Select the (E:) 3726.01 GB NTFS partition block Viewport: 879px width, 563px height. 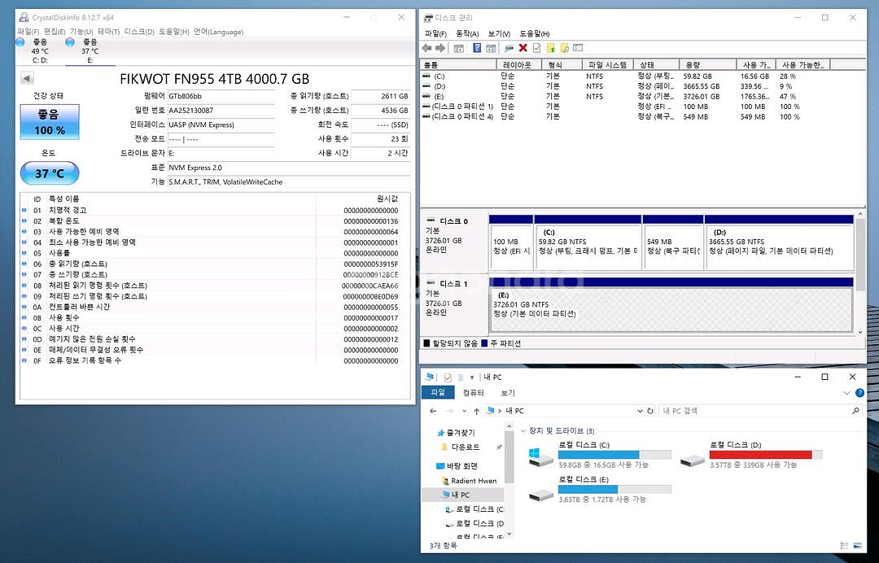tap(671, 305)
